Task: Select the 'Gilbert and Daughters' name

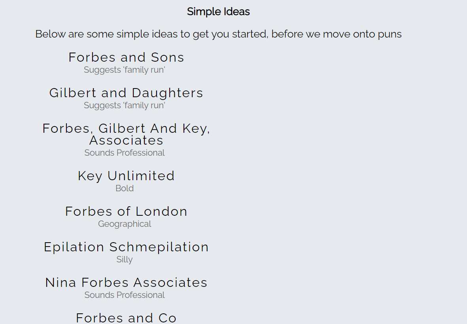Action: (x=126, y=93)
